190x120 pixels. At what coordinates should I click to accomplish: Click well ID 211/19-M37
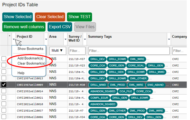click(x=77, y=59)
